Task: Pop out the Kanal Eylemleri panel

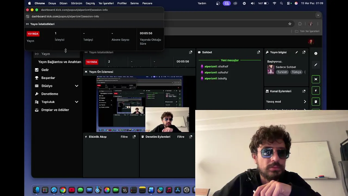Action: tap(304, 91)
